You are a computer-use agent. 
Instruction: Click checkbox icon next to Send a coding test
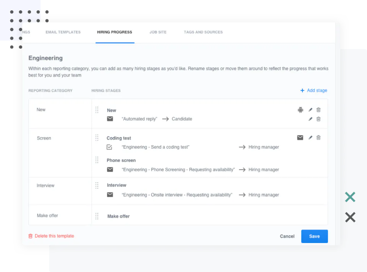pos(109,147)
